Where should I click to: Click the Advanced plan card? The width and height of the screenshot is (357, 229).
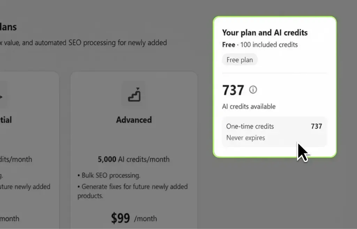click(134, 150)
